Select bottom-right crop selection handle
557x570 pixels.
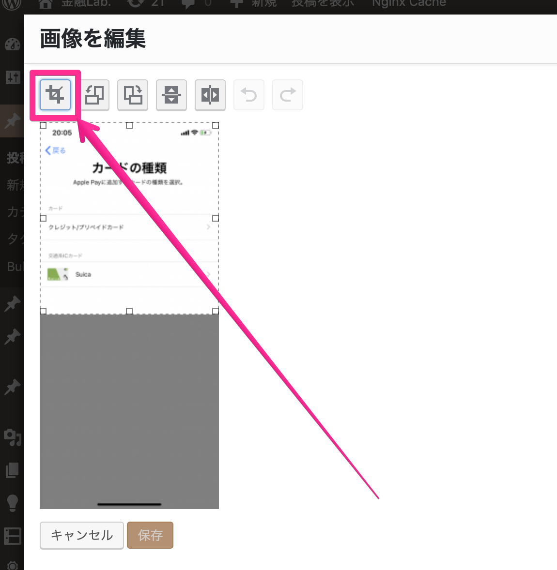216,311
